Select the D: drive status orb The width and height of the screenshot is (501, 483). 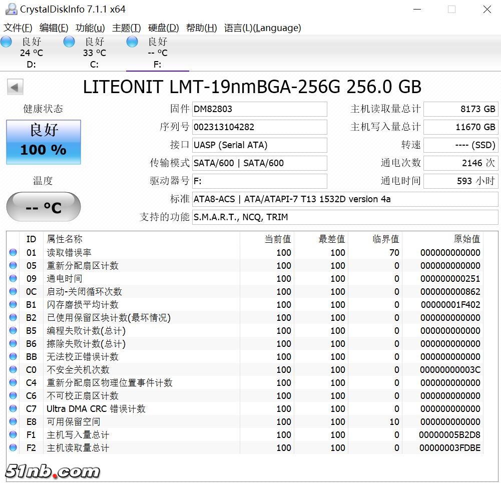coord(6,42)
